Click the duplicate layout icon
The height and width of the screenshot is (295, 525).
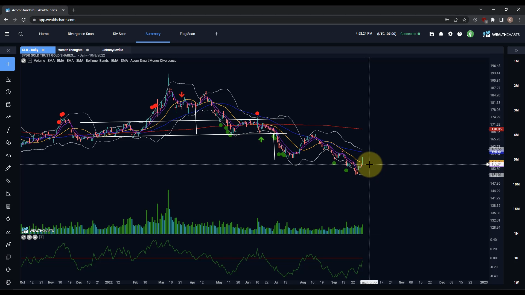(8, 257)
